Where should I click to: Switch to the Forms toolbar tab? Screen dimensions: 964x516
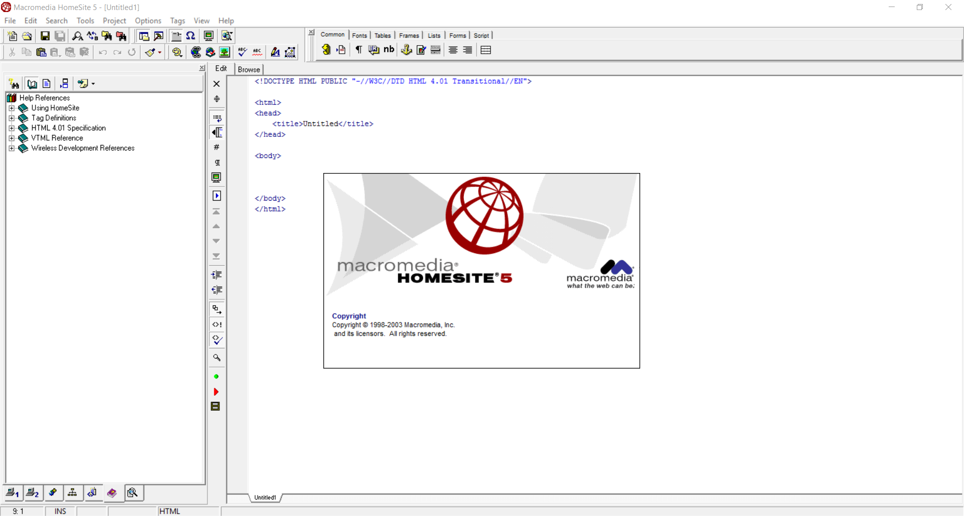457,35
